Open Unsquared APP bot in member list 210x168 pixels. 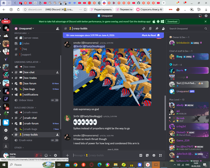click(x=188, y=92)
